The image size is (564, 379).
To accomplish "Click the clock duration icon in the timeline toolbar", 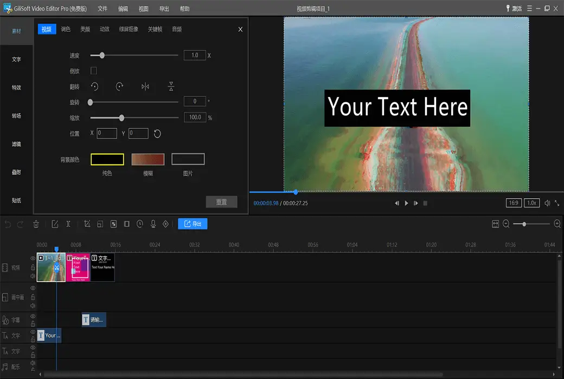I will click(x=140, y=224).
